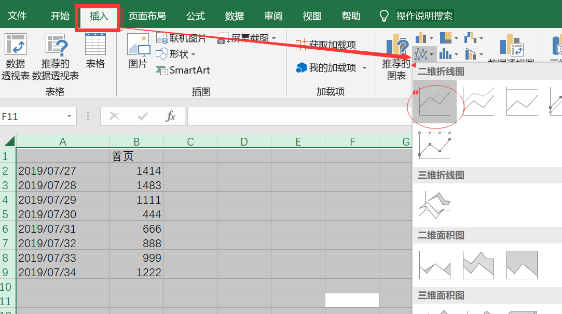The height and width of the screenshot is (314, 562).
Task: Open 推荐的图表 recommended charts
Action: pyautogui.click(x=396, y=57)
